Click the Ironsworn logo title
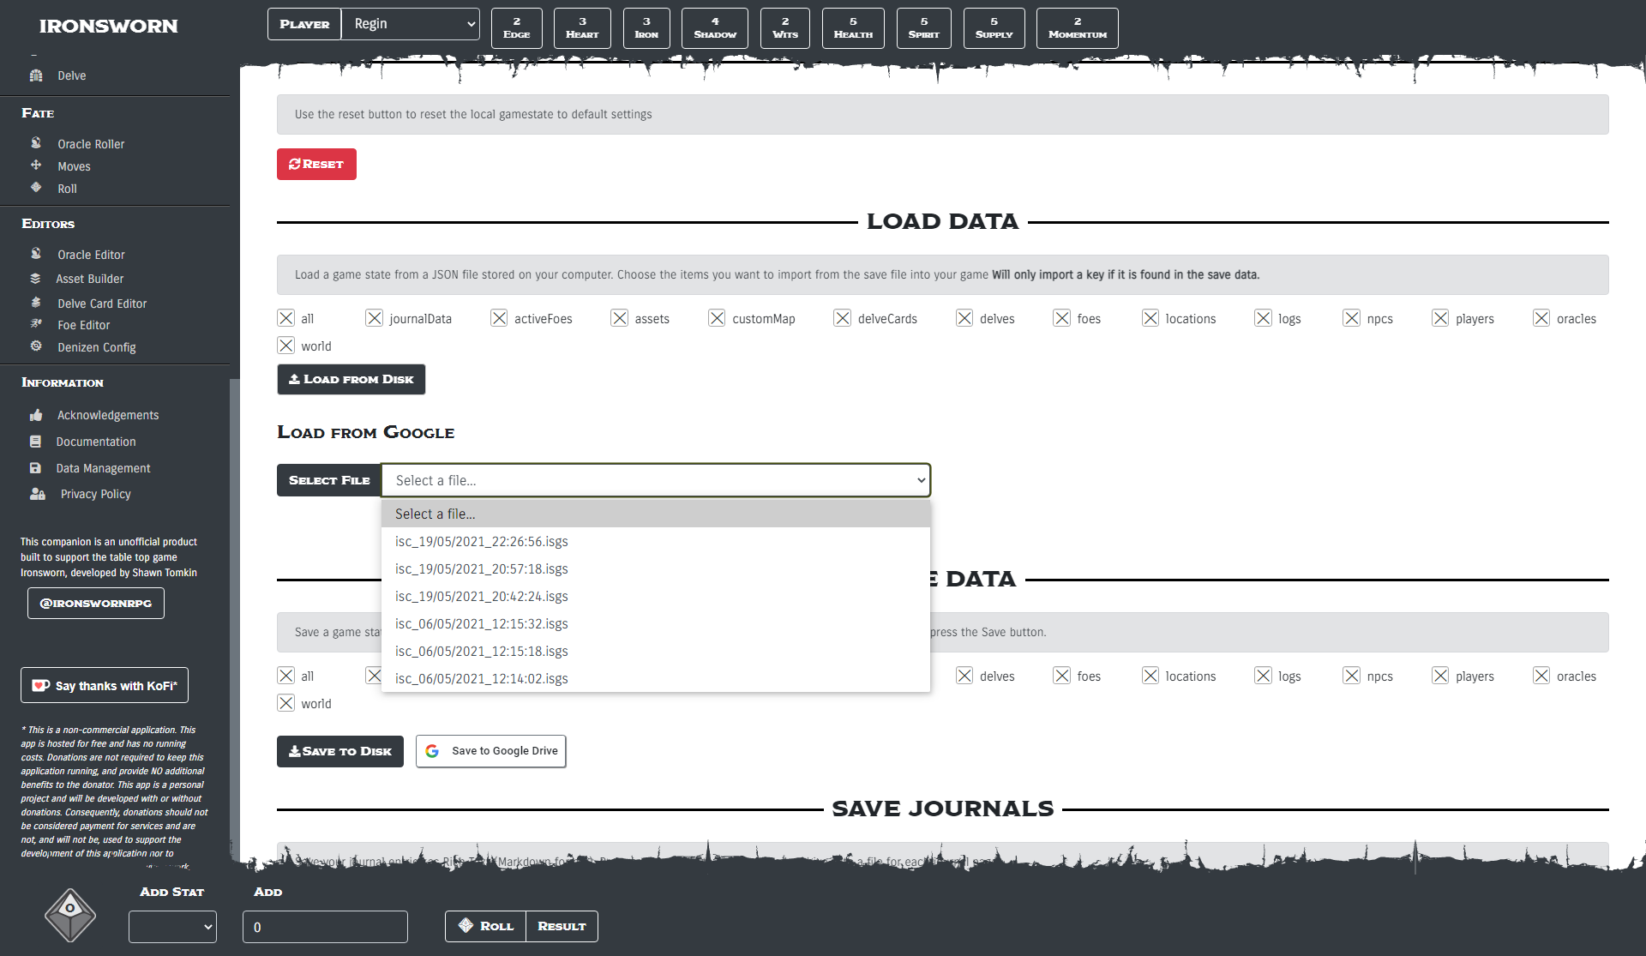Image resolution: width=1646 pixels, height=956 pixels. coord(109,26)
